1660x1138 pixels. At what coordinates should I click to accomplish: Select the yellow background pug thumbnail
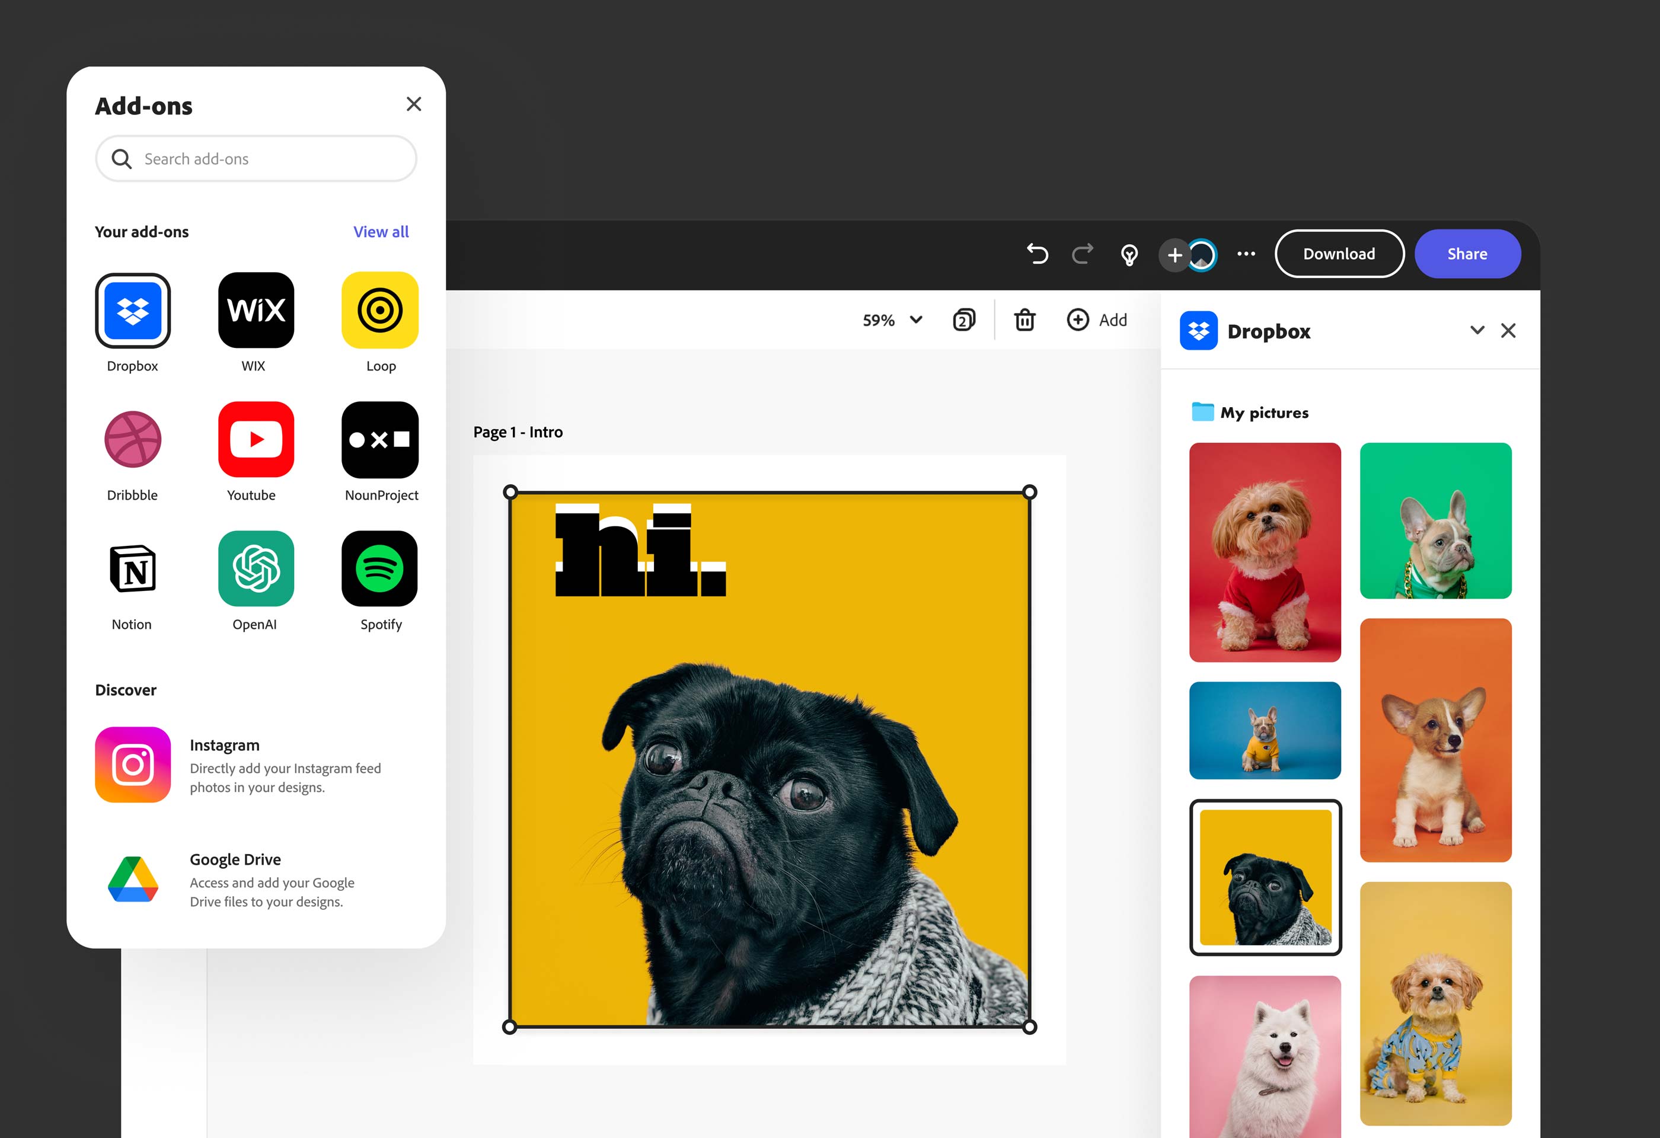tap(1265, 877)
